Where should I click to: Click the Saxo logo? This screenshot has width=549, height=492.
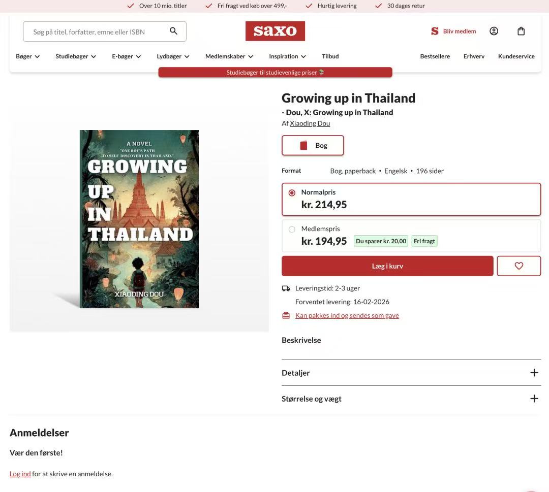tap(275, 31)
